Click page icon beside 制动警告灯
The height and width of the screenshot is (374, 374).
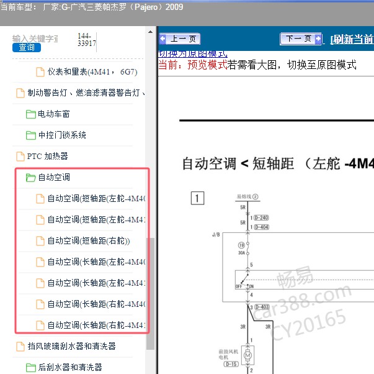[20, 93]
